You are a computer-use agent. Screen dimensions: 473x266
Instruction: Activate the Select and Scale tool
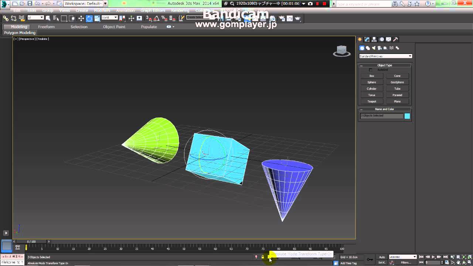pos(97,18)
